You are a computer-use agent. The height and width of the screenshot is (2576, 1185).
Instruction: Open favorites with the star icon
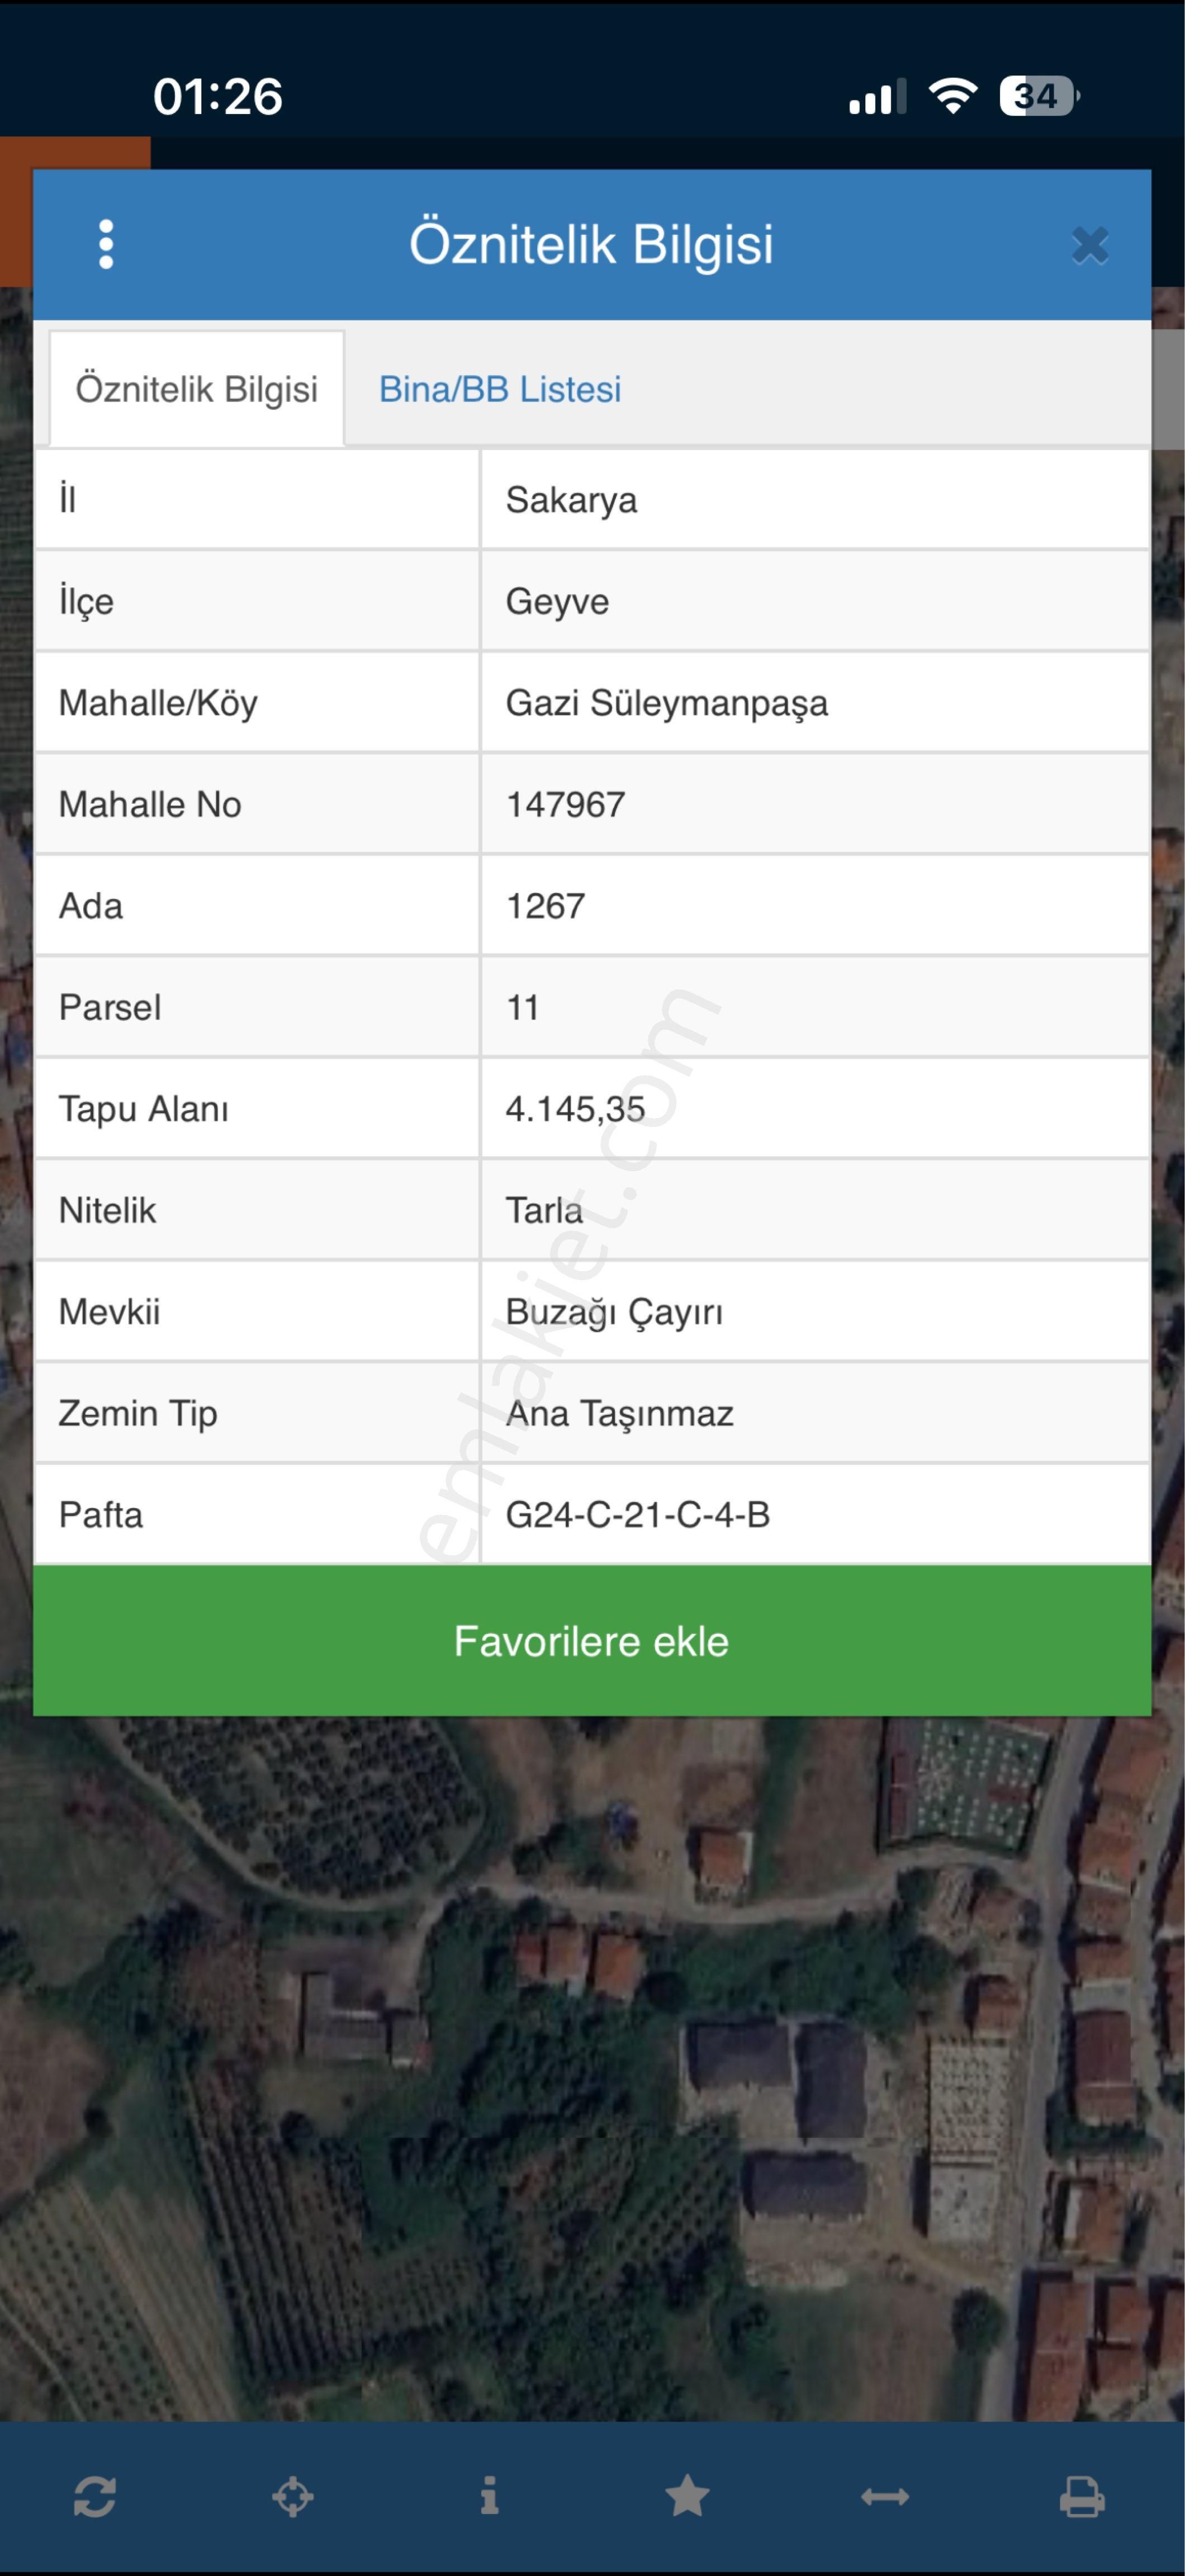tap(687, 2496)
